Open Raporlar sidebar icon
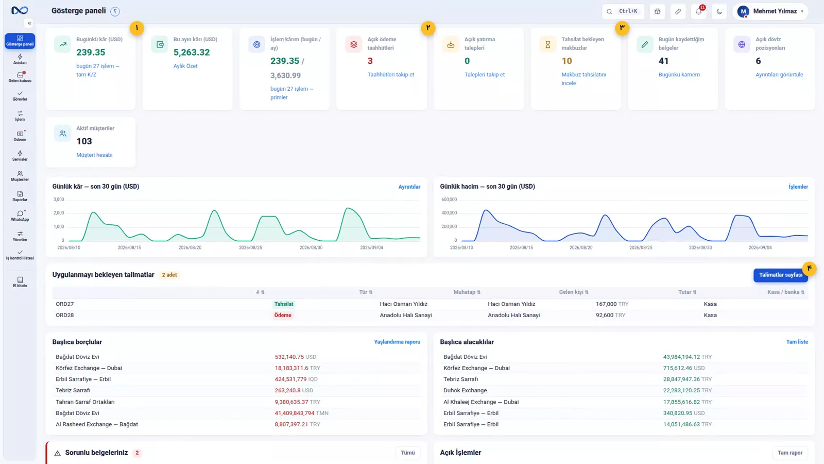Image resolution: width=824 pixels, height=464 pixels. pyautogui.click(x=20, y=196)
